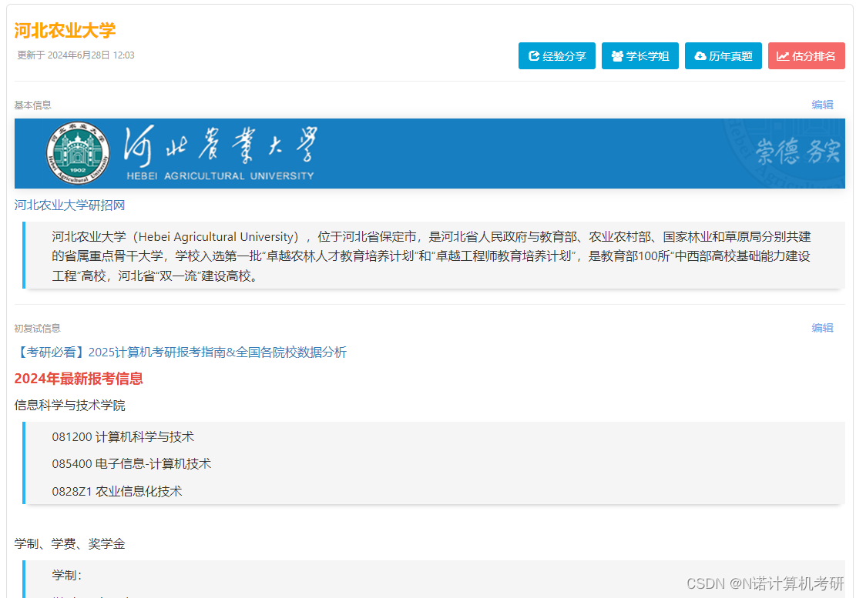Click the 学制: label in the box
This screenshot has width=856, height=598.
point(66,575)
